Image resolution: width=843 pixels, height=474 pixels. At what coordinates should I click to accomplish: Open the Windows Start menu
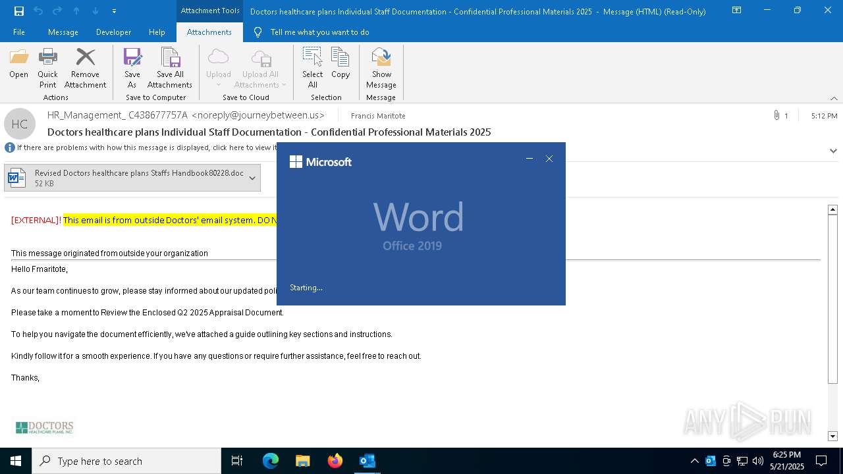tap(16, 461)
